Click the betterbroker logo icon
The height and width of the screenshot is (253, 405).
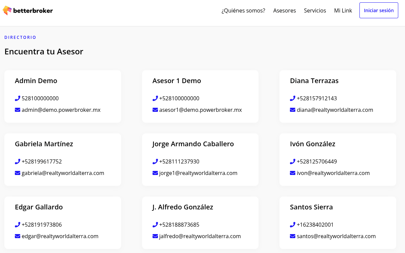pos(7,11)
